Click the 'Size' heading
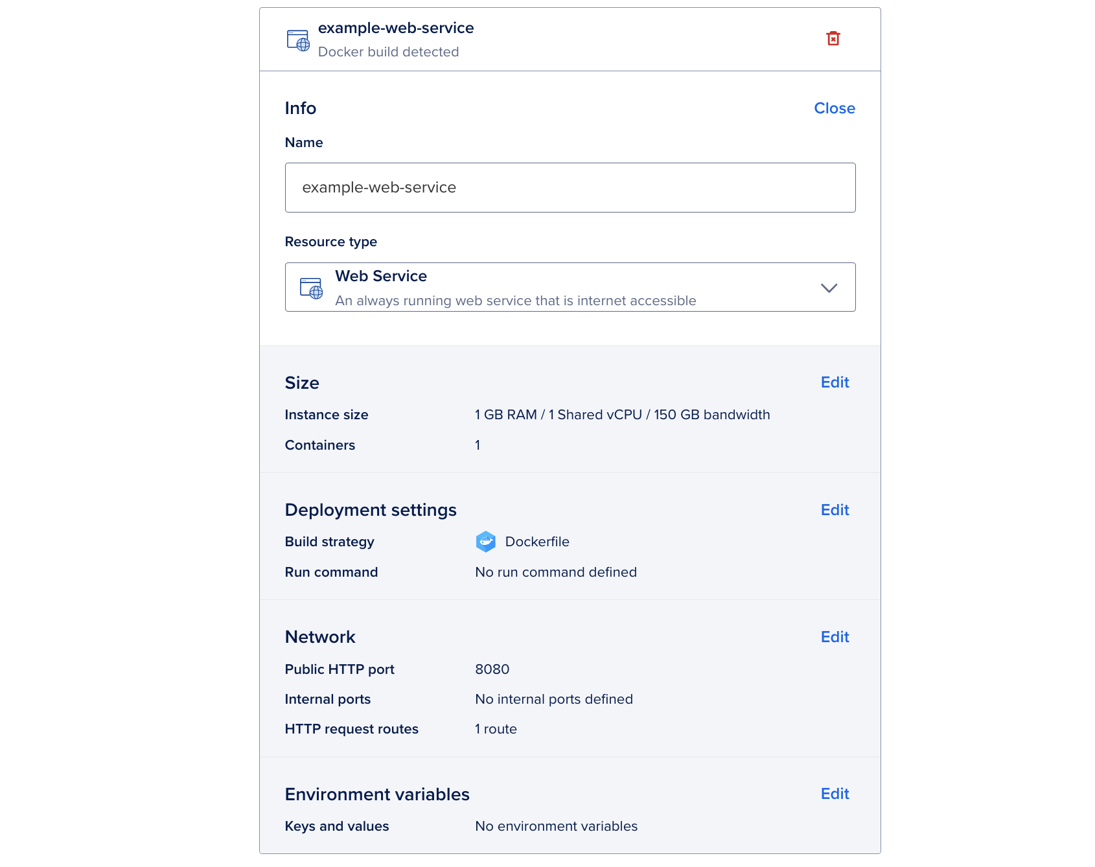 point(302,383)
